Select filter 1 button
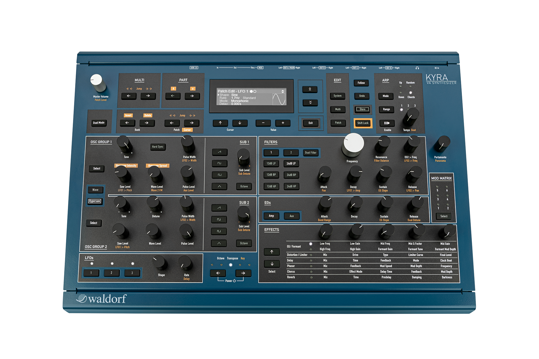The height and width of the screenshot is (359, 539). coord(271,153)
